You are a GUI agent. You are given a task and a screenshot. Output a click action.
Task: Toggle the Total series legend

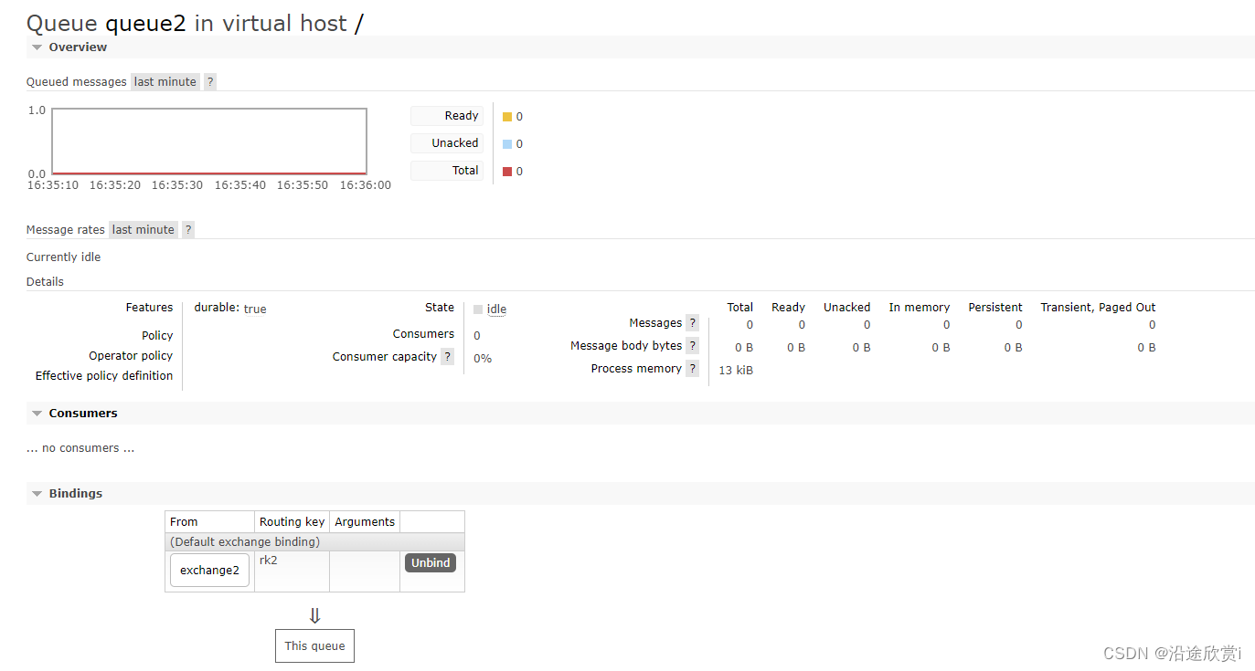[447, 171]
